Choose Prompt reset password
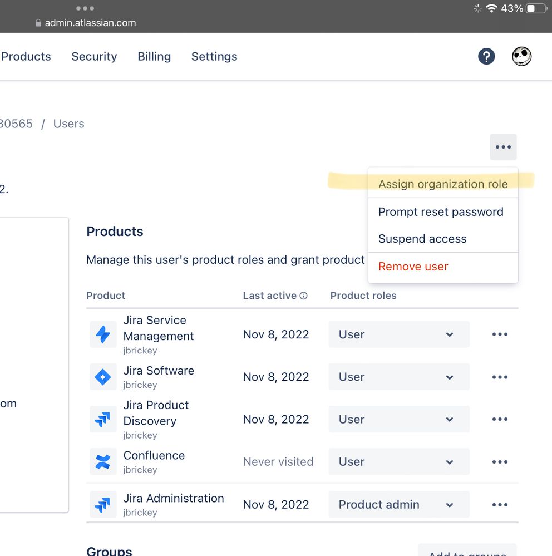552x556 pixels. click(443, 211)
